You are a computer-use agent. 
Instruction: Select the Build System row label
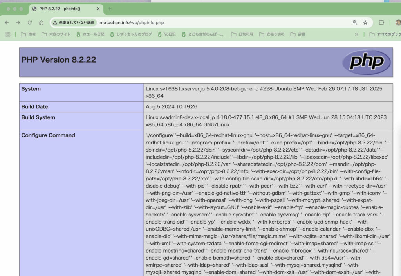pyautogui.click(x=38, y=117)
